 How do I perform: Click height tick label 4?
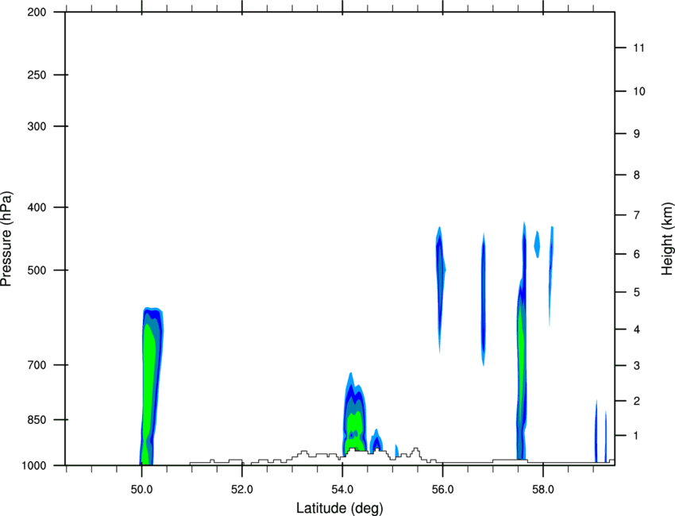coord(636,329)
